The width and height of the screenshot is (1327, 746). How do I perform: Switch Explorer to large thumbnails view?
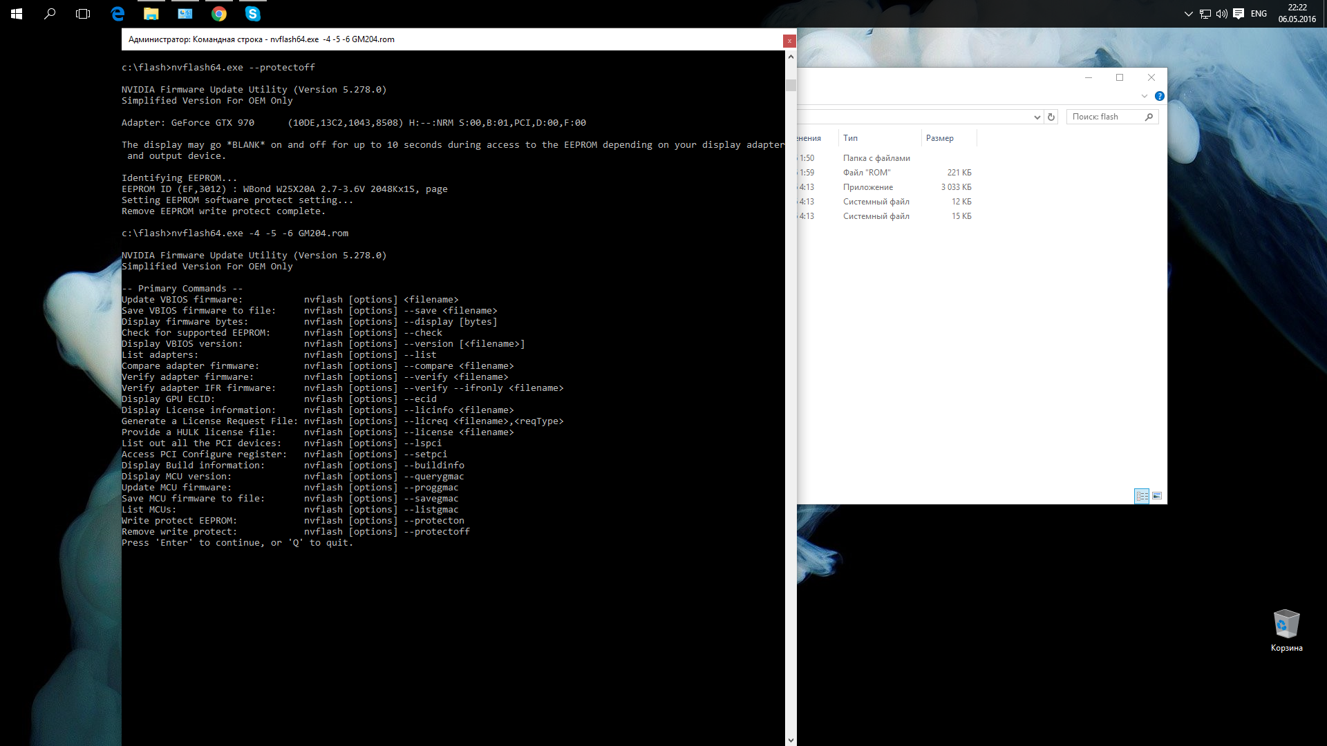click(x=1157, y=496)
